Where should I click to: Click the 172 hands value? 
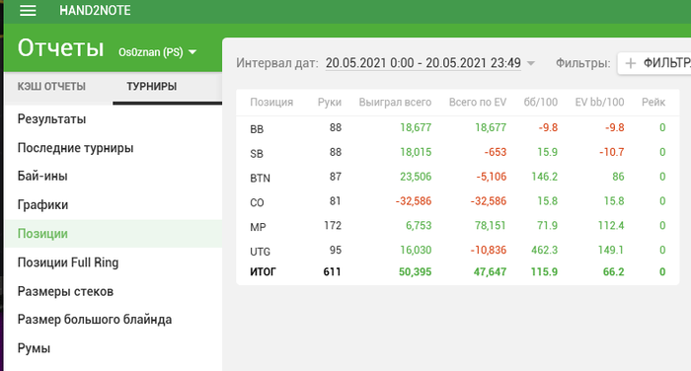(x=333, y=226)
